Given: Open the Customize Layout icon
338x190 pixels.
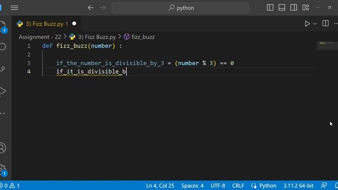Looking at the screenshot, I should pos(306,7).
